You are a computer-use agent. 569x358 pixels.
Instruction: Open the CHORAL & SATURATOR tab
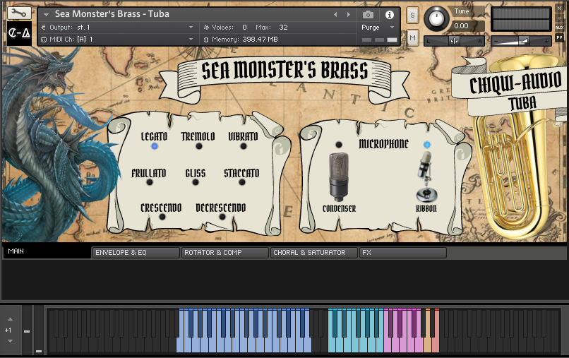[x=313, y=252]
